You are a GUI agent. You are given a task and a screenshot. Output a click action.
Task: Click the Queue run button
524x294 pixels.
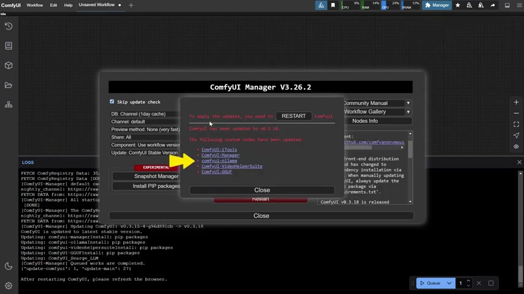click(430, 283)
